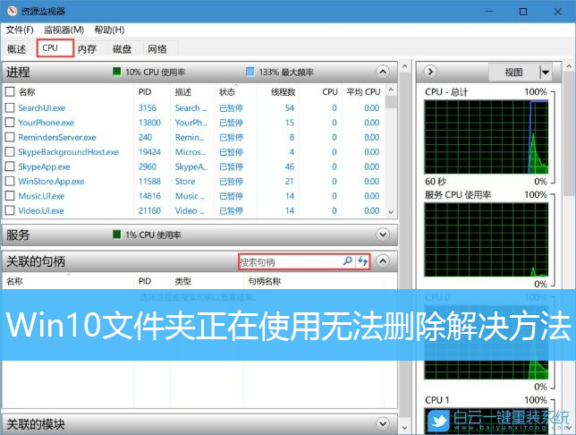Image resolution: width=576 pixels, height=435 pixels.
Task: Tick the SkypeApp.exe checkbox
Action: tap(10, 166)
